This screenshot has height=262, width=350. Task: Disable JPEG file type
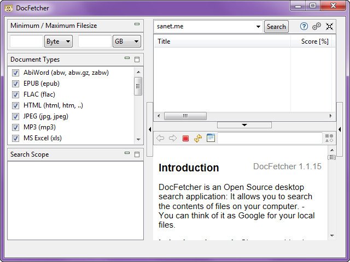[15, 116]
